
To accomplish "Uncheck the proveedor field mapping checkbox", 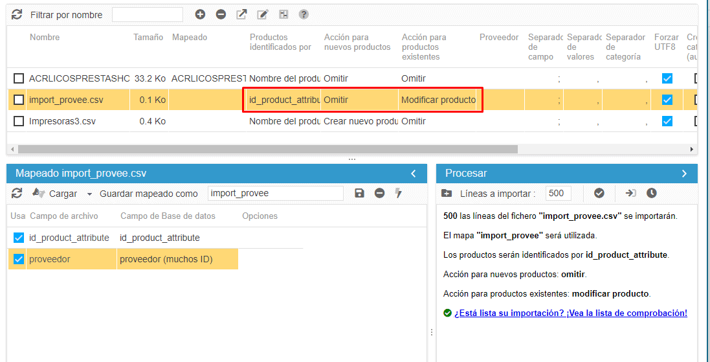I will point(19,260).
